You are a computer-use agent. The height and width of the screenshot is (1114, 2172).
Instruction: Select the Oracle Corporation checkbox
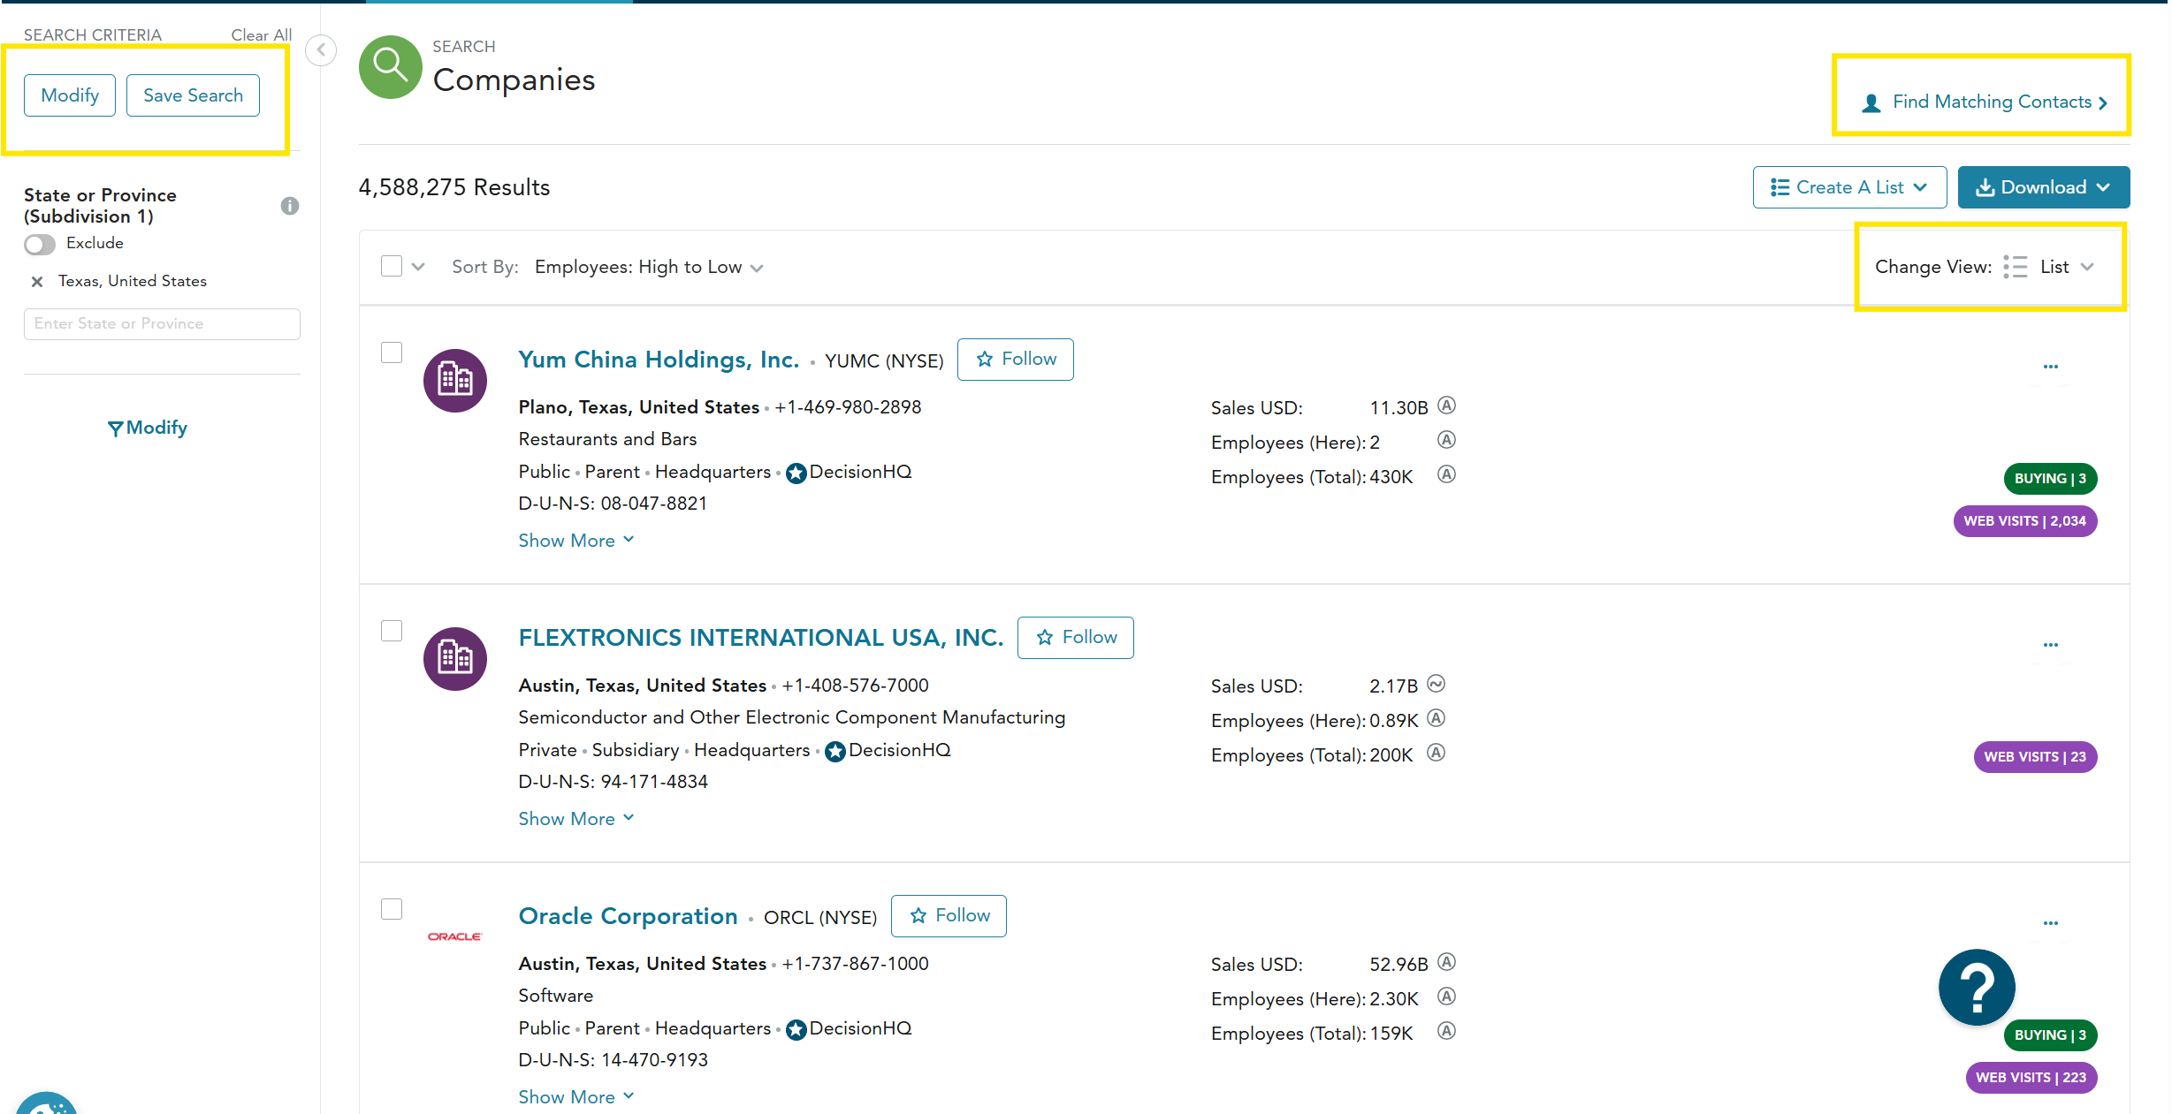[392, 909]
